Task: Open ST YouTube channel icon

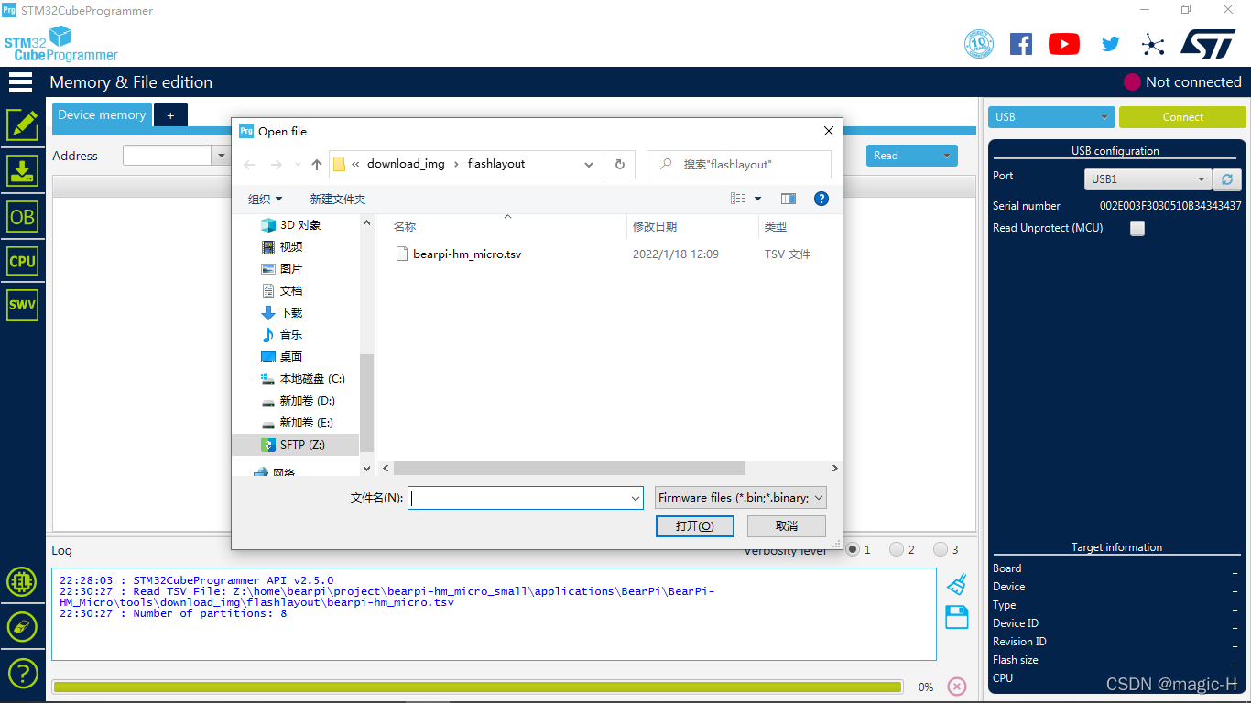Action: pyautogui.click(x=1064, y=43)
